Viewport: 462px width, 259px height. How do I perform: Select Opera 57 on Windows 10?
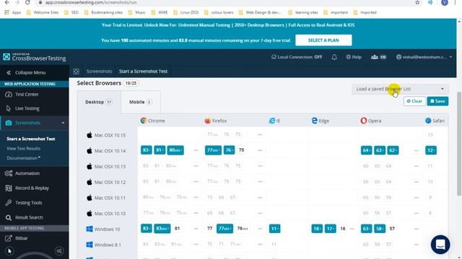click(x=392, y=229)
